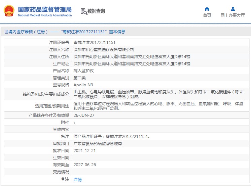Click the lightbulb icon beside 注
This screenshot has width=251, height=186.
click(x=63, y=179)
